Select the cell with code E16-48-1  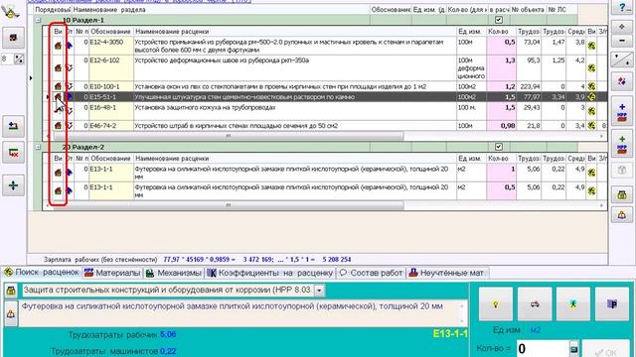click(x=110, y=110)
